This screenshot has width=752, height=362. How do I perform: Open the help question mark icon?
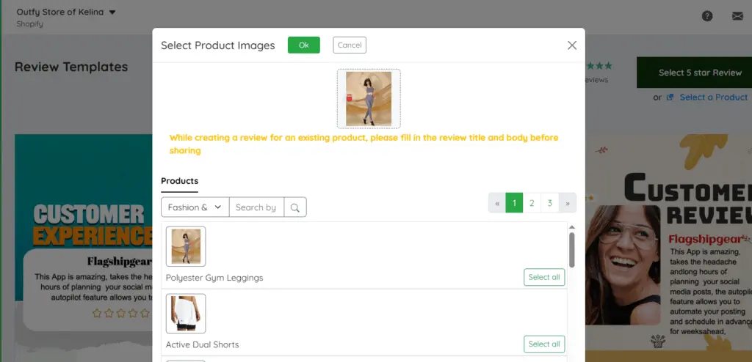pos(707,16)
